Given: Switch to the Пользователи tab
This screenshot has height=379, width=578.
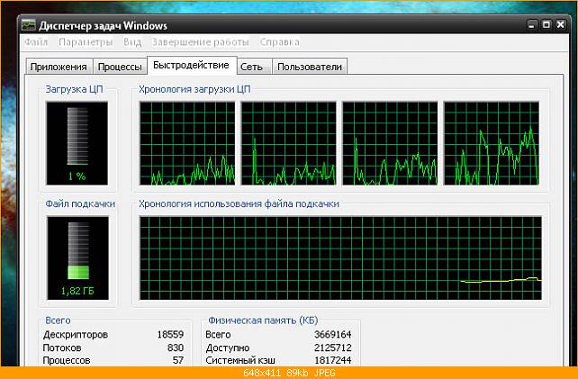Looking at the screenshot, I should tap(310, 67).
